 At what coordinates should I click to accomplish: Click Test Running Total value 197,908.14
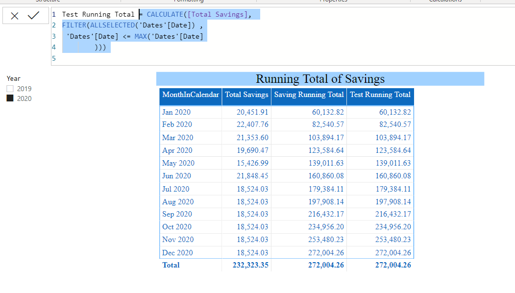tap(393, 202)
